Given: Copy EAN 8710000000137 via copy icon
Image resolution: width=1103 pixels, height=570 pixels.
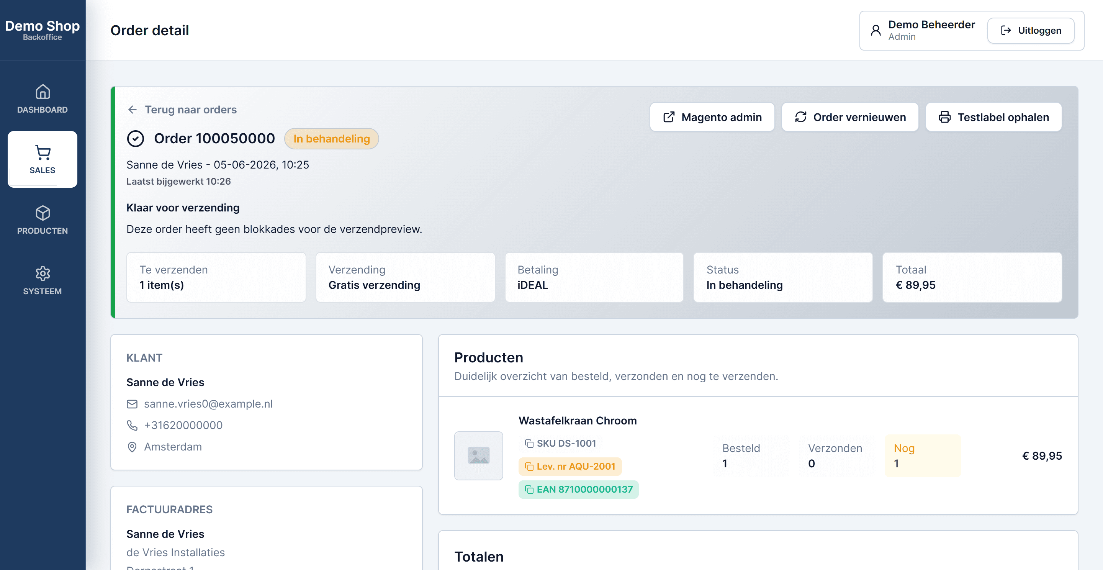Looking at the screenshot, I should [x=529, y=490].
